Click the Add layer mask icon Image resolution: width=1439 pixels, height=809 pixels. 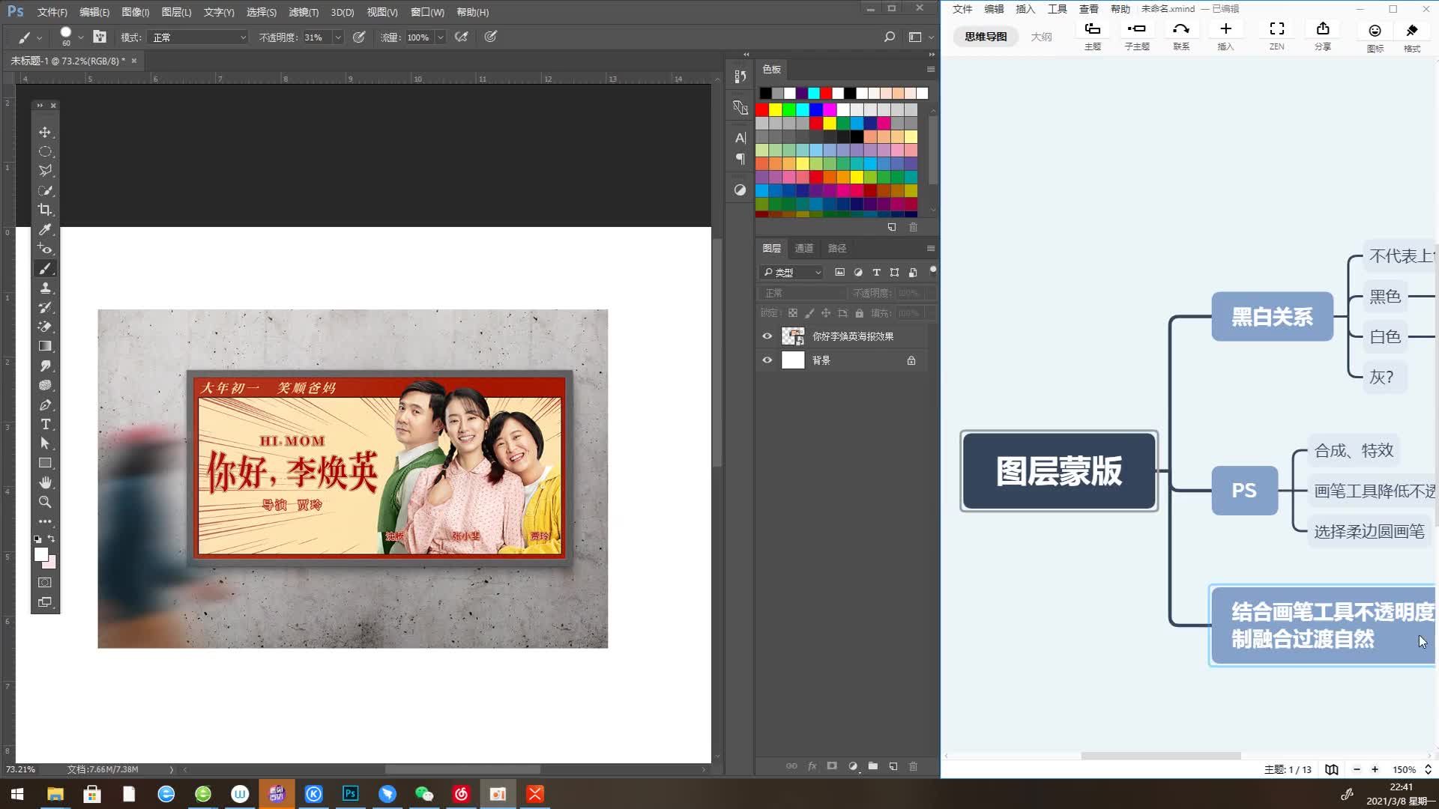[x=832, y=766]
